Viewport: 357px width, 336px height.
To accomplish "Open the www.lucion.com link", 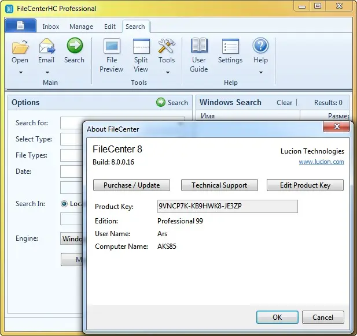I will (x=321, y=162).
